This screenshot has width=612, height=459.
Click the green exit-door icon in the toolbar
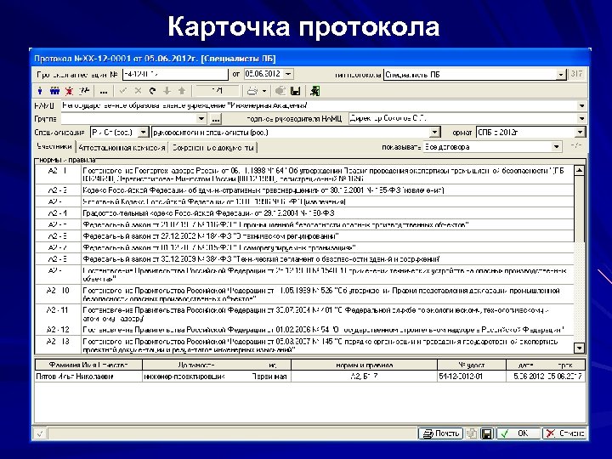[314, 91]
